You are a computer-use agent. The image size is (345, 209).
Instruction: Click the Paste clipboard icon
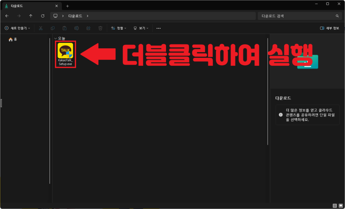click(64, 28)
